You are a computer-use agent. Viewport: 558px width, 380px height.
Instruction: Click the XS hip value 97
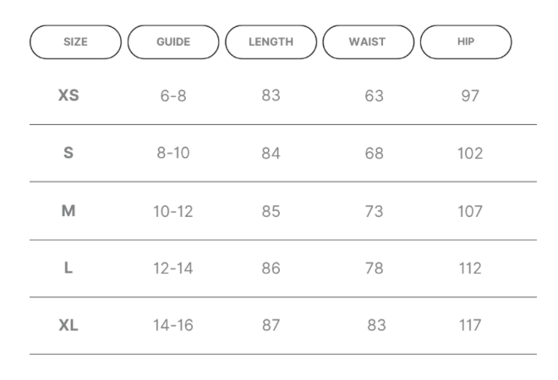coord(470,95)
